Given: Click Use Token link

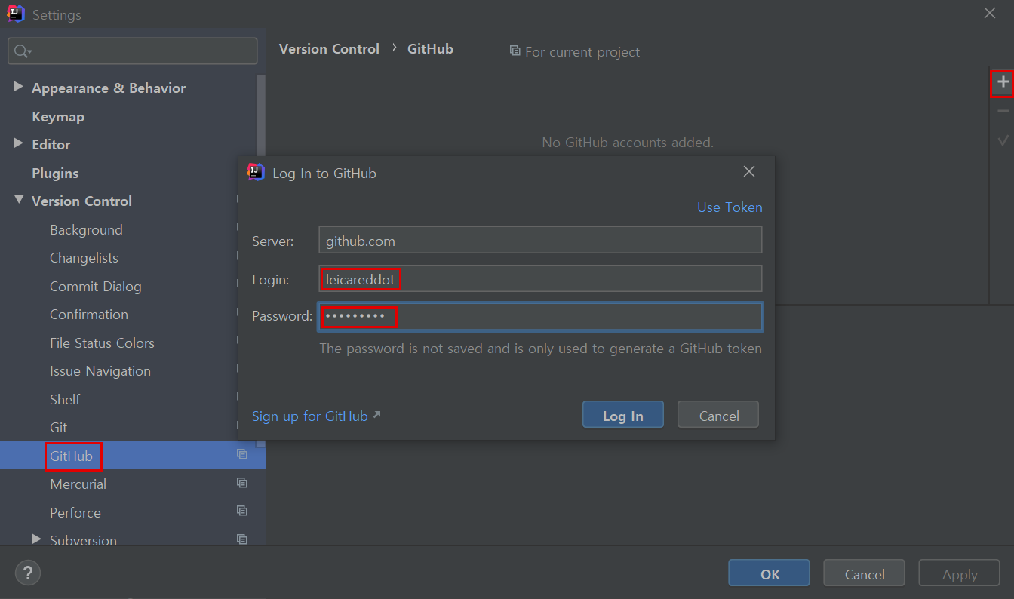Looking at the screenshot, I should click(x=730, y=207).
